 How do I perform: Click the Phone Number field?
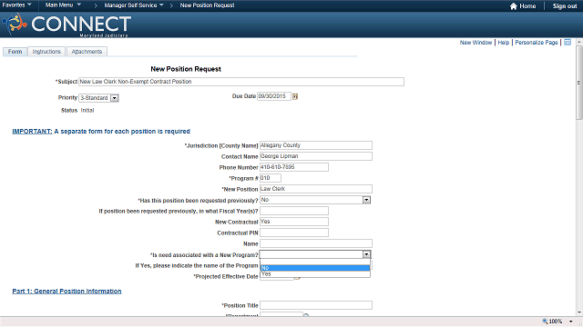point(294,167)
